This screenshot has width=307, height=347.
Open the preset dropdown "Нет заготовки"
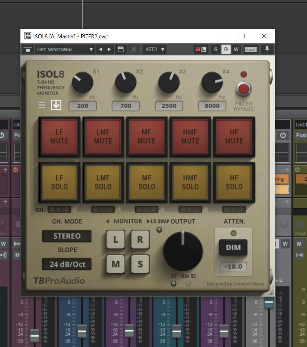(65, 49)
